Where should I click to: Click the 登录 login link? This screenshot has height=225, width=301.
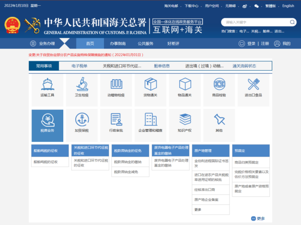251,44
